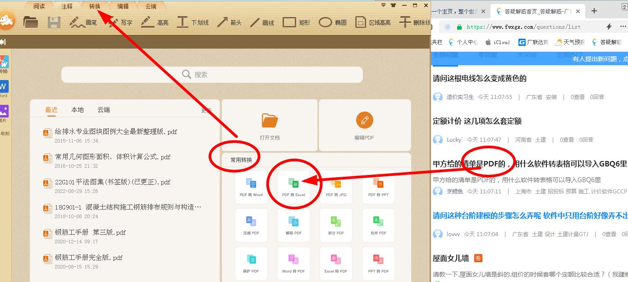Select the 画笔 brush annotation tool
This screenshot has width=628, height=282.
[83, 22]
